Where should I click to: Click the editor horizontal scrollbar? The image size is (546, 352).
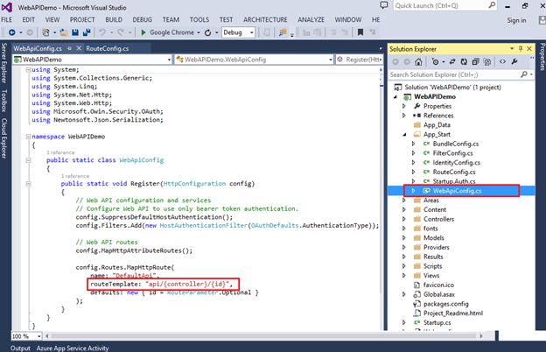point(210,336)
